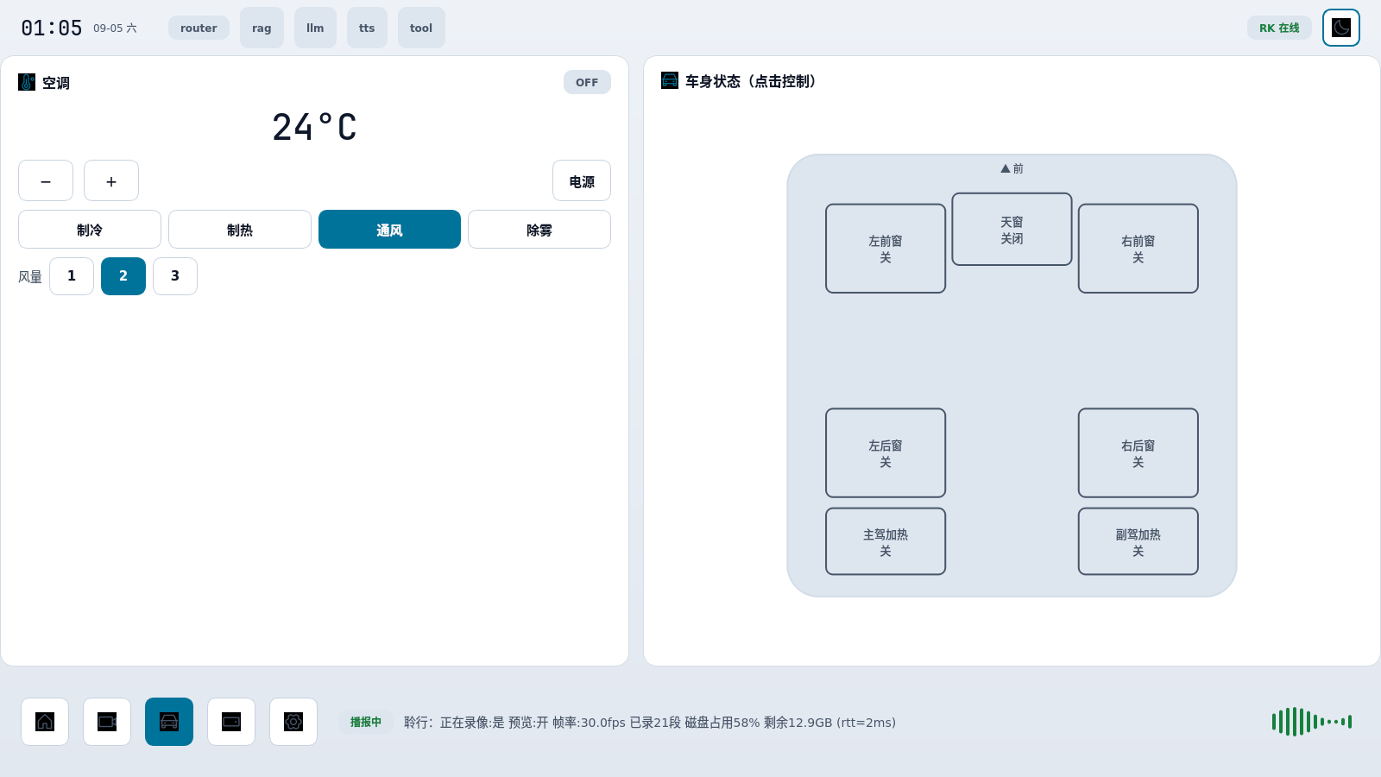Set fan speed to 1
The height and width of the screenshot is (777, 1381).
(x=72, y=276)
